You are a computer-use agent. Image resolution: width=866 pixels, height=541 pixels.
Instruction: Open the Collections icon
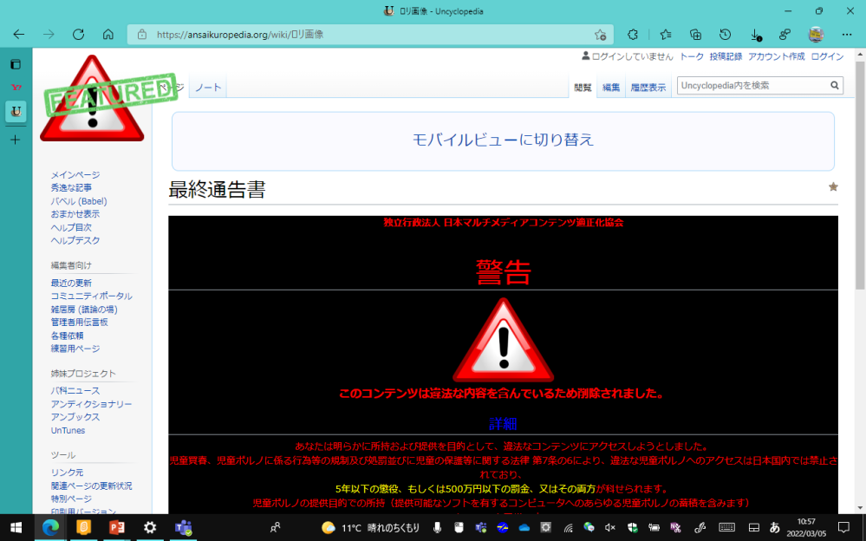tap(695, 35)
